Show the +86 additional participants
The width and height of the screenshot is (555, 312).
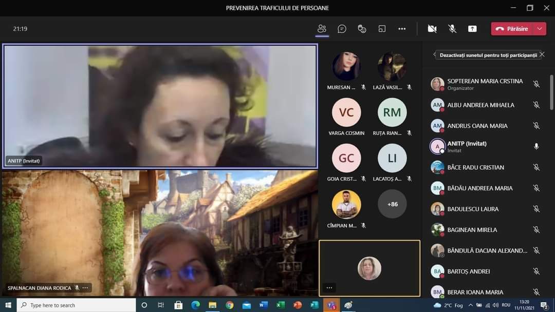click(x=392, y=204)
